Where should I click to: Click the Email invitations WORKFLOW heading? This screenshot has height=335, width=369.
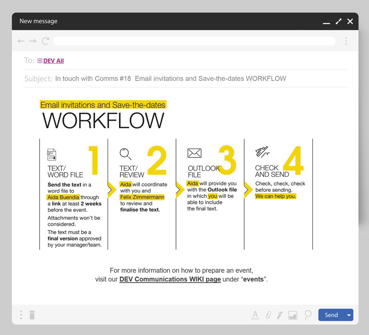coord(103,114)
